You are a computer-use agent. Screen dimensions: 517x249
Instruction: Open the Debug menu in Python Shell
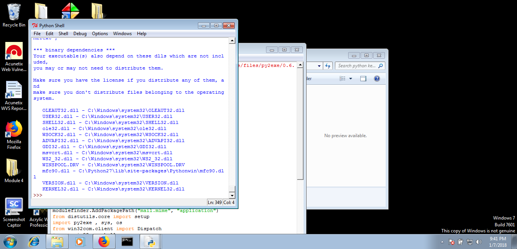pos(80,34)
